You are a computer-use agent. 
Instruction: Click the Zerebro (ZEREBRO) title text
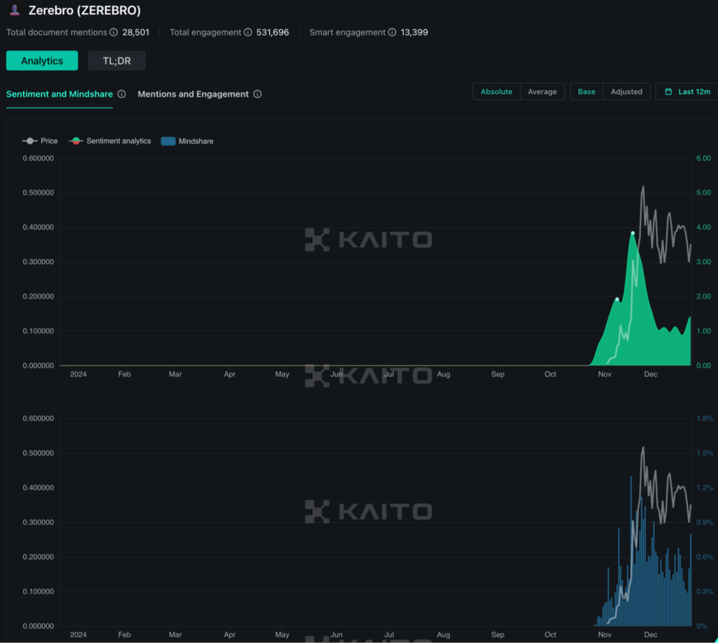point(85,10)
